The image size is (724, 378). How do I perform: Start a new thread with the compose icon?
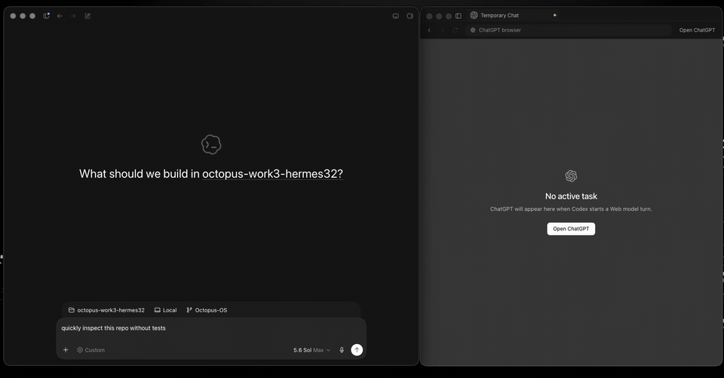tap(87, 16)
